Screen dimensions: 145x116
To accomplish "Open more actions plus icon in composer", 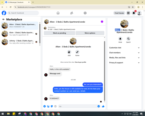I will coord(45,106).
